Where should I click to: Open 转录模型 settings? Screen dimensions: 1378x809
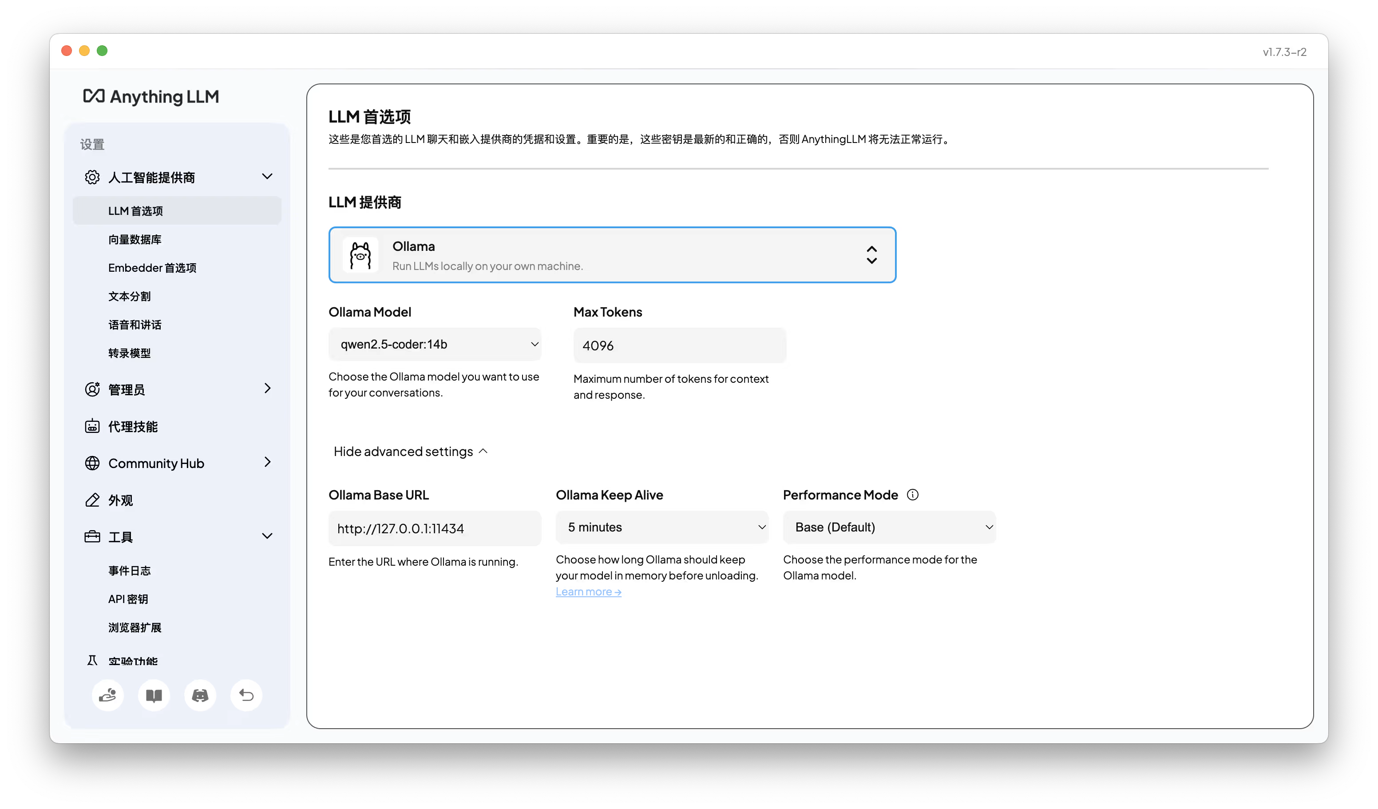[x=129, y=353]
